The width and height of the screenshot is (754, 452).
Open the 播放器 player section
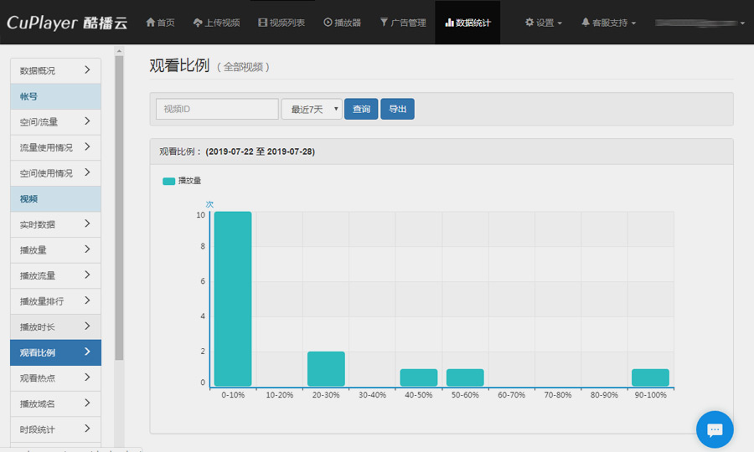pyautogui.click(x=342, y=23)
